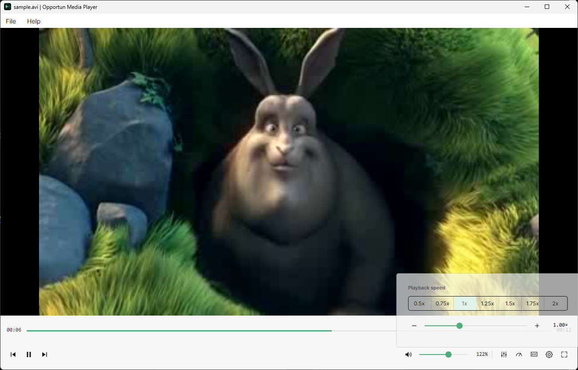Click the Opportun Media Player app icon
578x370 pixels.
pos(8,7)
